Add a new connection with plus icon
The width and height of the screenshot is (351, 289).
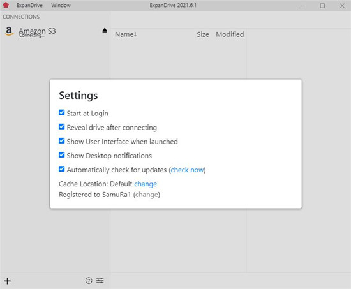coord(8,281)
